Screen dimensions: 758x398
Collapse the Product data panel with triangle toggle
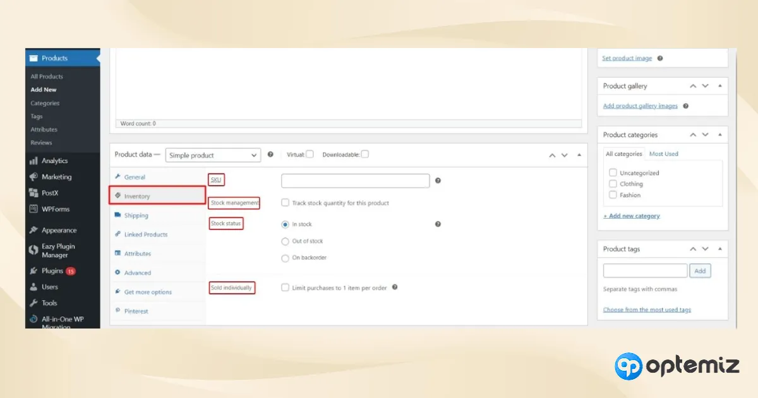click(579, 155)
